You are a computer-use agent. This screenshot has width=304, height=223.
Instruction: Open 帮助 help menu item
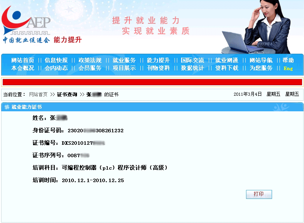(288, 60)
